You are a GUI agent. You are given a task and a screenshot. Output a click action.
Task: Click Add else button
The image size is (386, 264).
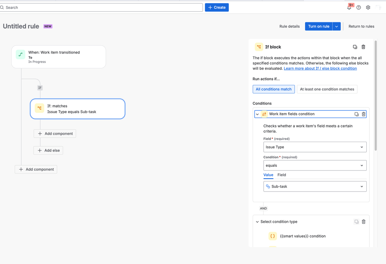[x=48, y=151]
